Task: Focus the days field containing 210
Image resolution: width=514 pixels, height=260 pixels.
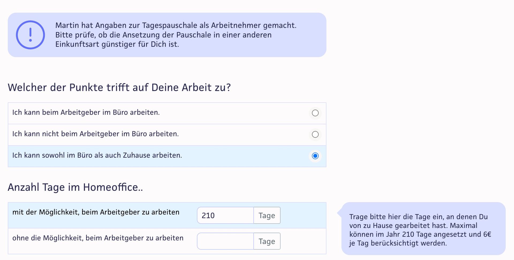Action: pyautogui.click(x=225, y=215)
